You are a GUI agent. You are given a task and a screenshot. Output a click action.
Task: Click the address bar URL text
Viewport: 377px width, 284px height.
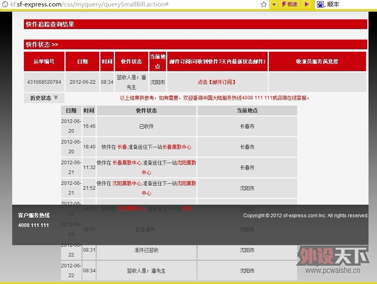[x=89, y=4]
